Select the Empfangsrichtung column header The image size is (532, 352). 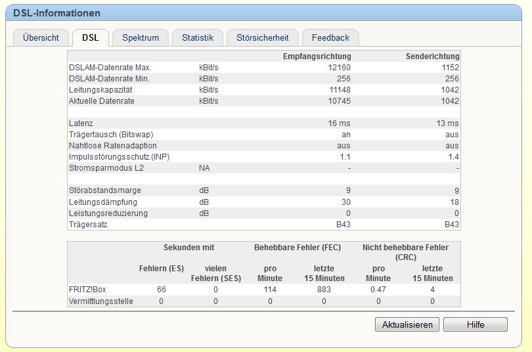click(317, 56)
